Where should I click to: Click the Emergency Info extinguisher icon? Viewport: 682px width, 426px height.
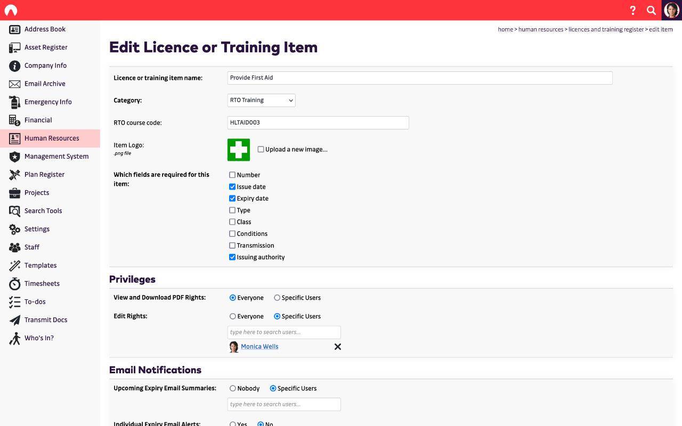(15, 102)
